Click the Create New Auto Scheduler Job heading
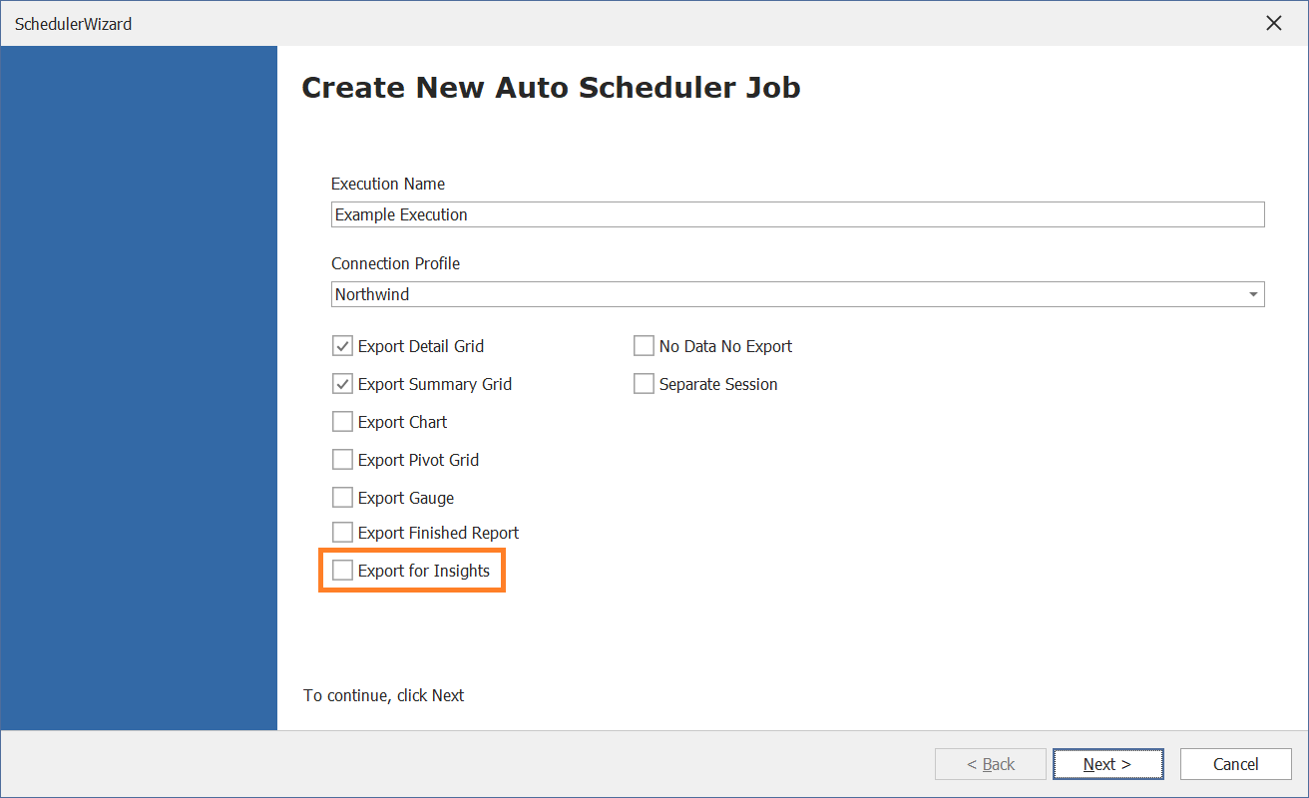The height and width of the screenshot is (798, 1309). (551, 88)
